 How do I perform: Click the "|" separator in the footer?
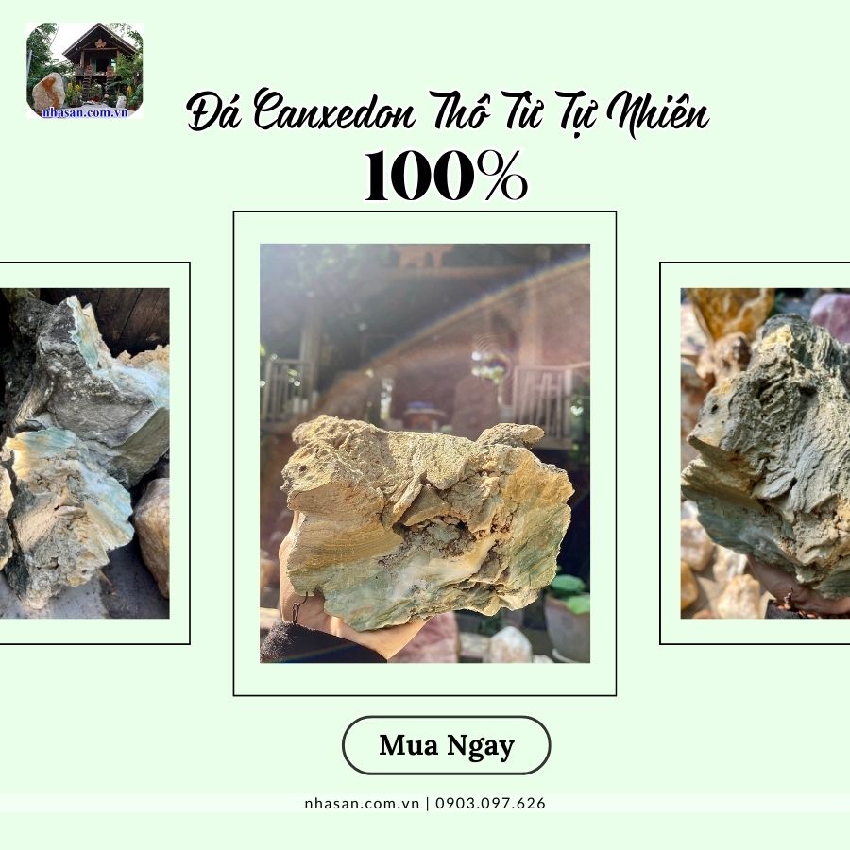point(428,803)
